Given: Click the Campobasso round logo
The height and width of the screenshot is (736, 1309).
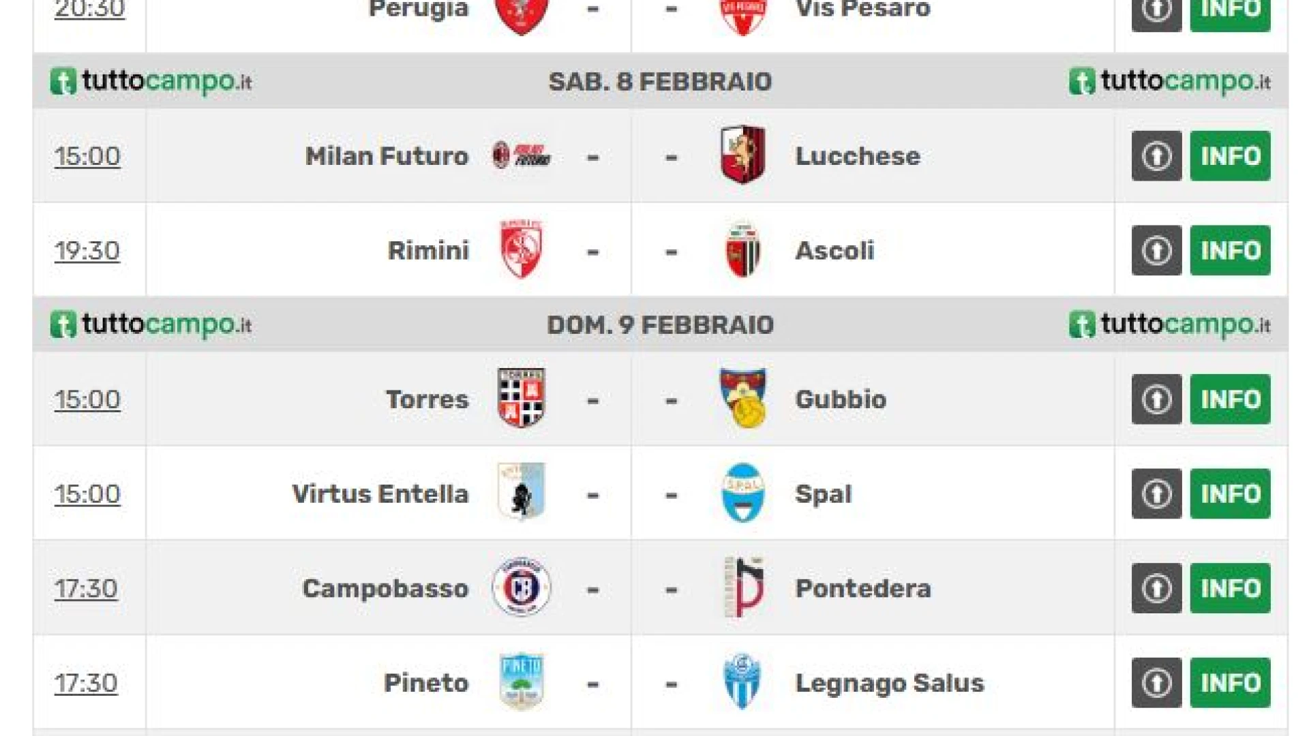Looking at the screenshot, I should [x=521, y=587].
